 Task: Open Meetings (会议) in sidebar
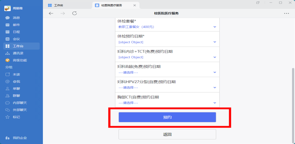point(16,39)
